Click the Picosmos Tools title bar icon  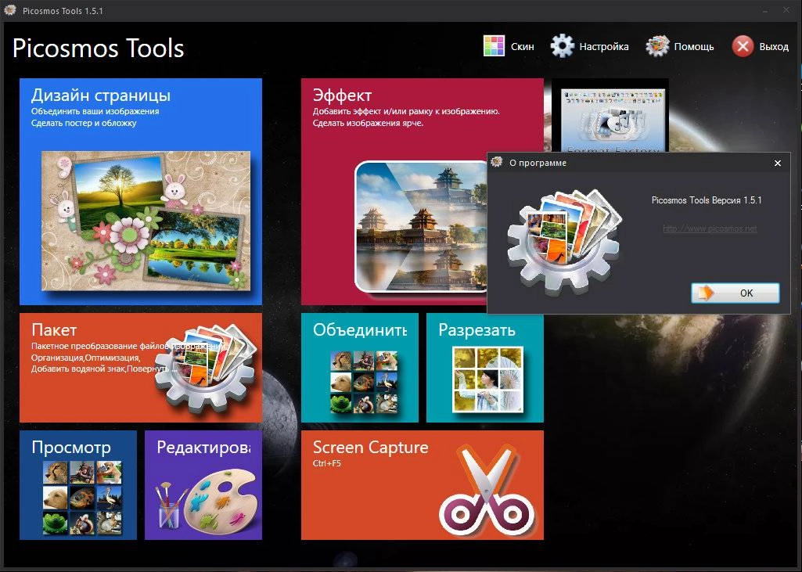coord(9,9)
